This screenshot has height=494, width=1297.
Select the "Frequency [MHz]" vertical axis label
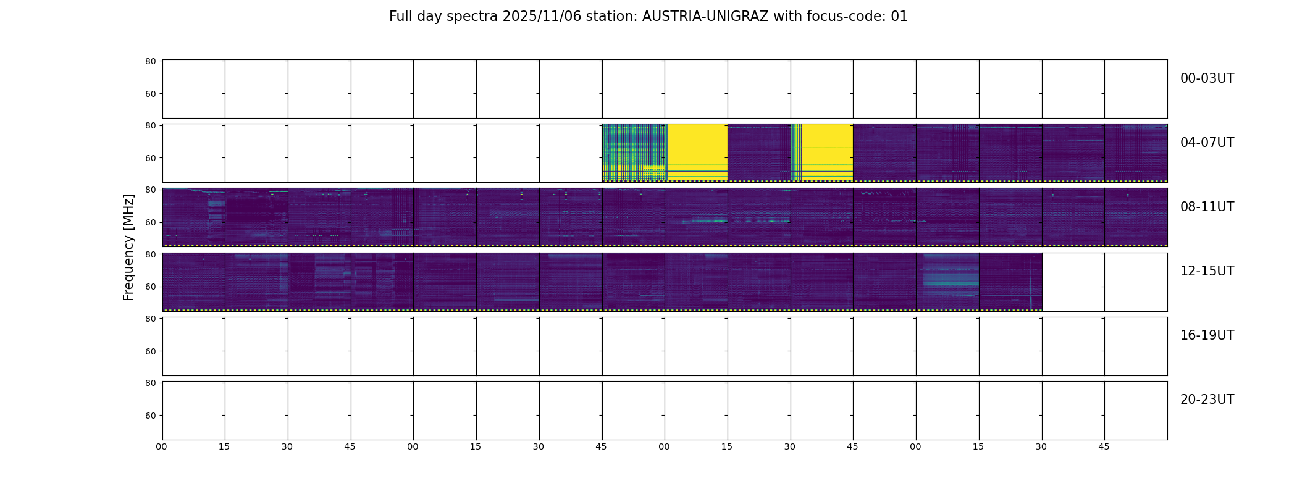(x=128, y=247)
